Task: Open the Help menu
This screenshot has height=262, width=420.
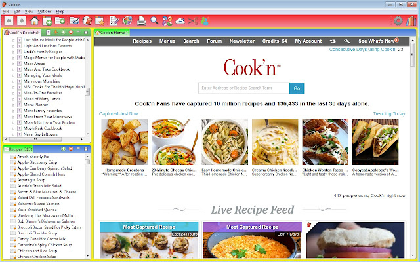Action: (60, 12)
